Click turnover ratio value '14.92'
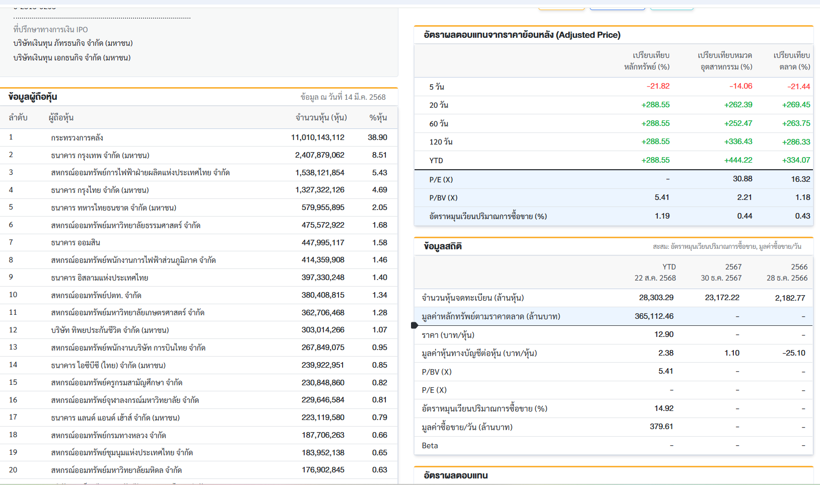The image size is (820, 485). pyautogui.click(x=664, y=408)
